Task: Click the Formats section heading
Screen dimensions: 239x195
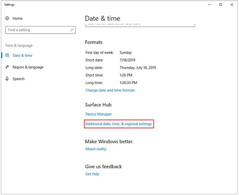Action: [94, 42]
